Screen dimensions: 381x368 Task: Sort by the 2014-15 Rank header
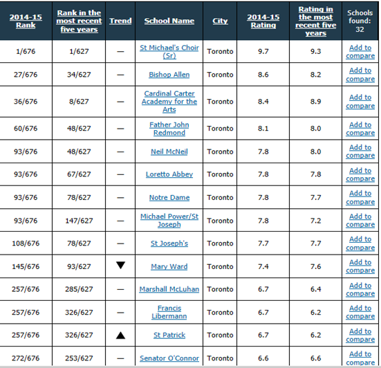point(26,21)
